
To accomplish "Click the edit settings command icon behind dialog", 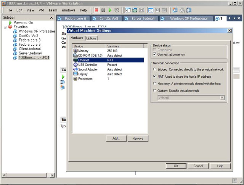I will pos(63,82).
